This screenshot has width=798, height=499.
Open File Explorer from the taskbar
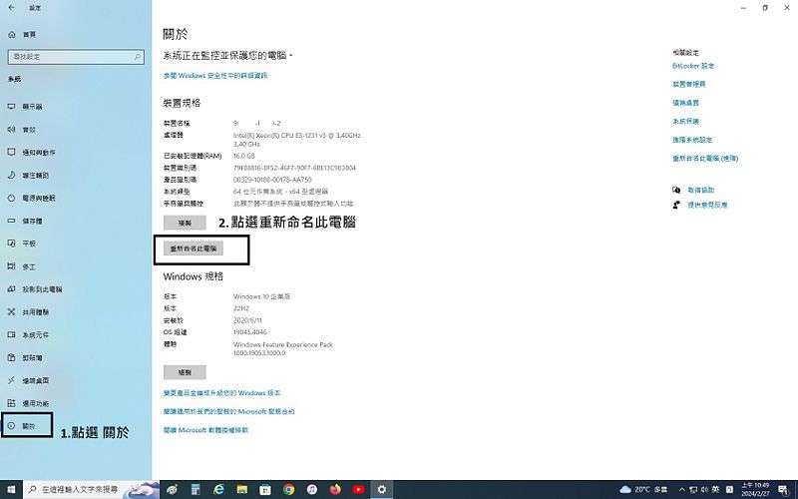coord(242,490)
